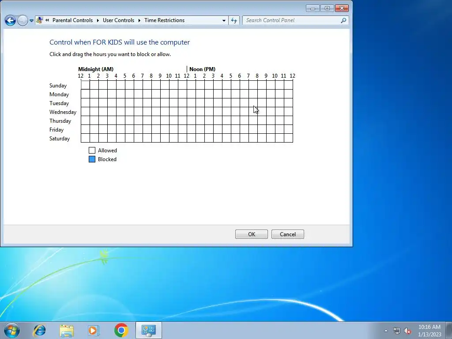The image size is (452, 339).
Task: Toggle Wednesday 3 PM hour cell
Action: point(218,112)
